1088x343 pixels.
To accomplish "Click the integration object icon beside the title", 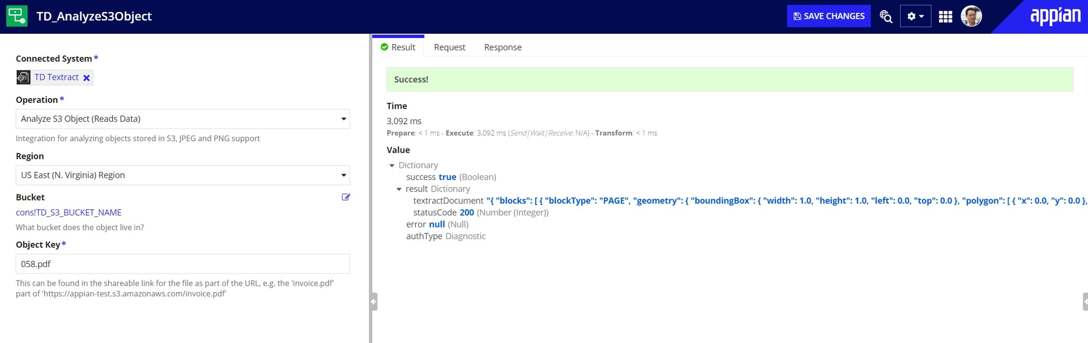I will coord(17,16).
